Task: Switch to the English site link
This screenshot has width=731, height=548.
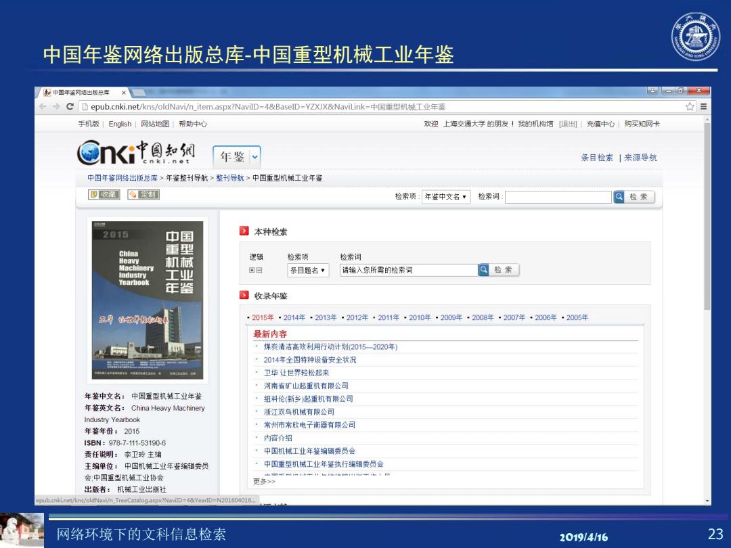Action: click(x=120, y=124)
